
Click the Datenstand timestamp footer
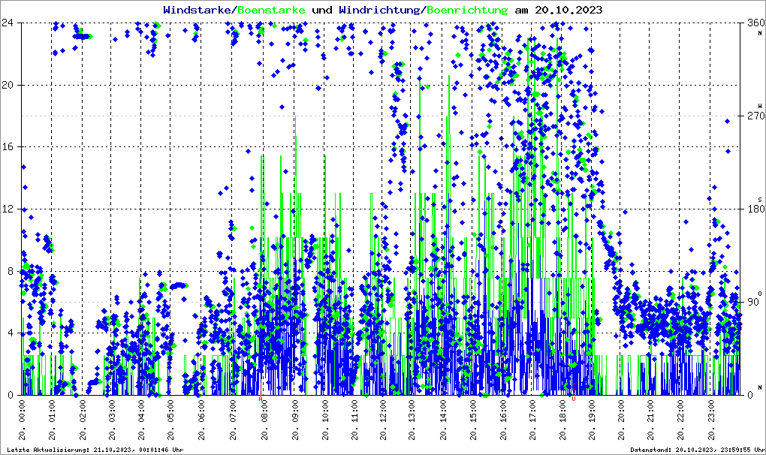pos(697,450)
